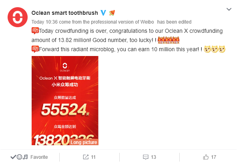This screenshot has height=164, width=237.
Task: Forward the post using the share icon
Action: [86, 157]
